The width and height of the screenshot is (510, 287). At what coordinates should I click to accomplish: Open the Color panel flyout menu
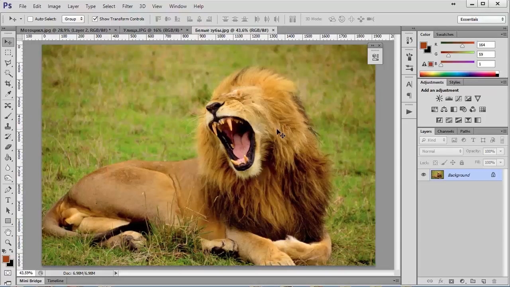click(504, 34)
